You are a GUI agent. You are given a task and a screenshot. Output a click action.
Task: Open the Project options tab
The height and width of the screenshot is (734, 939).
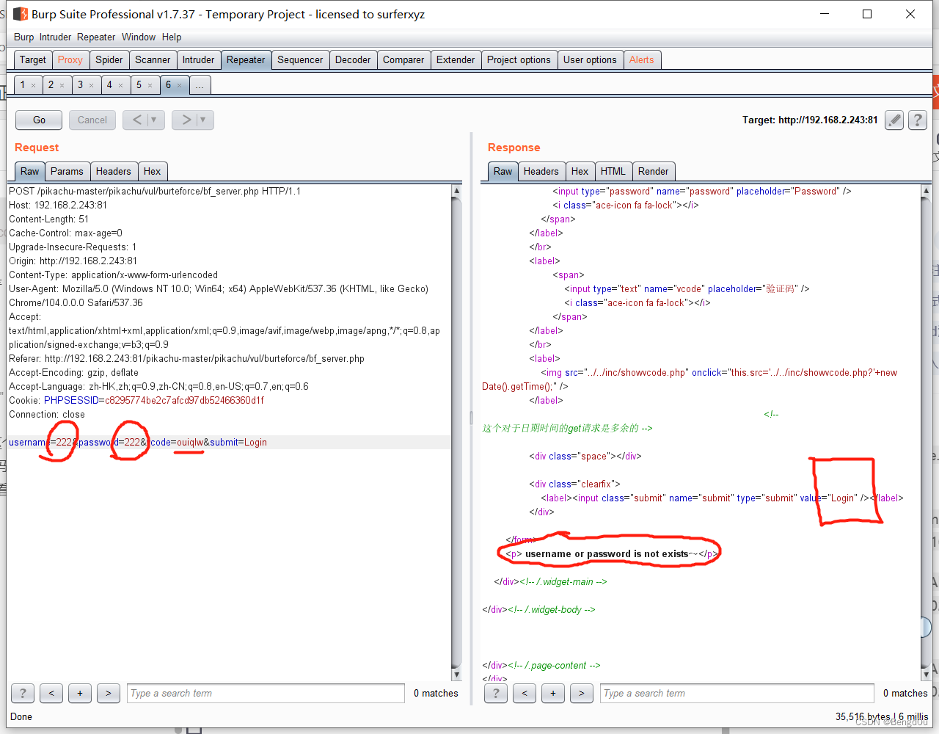[519, 59]
